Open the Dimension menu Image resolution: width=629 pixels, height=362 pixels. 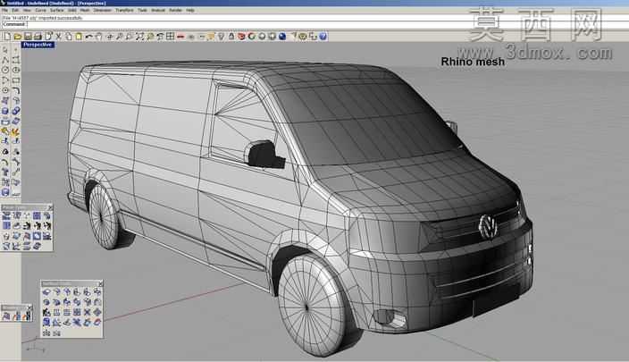click(x=102, y=10)
